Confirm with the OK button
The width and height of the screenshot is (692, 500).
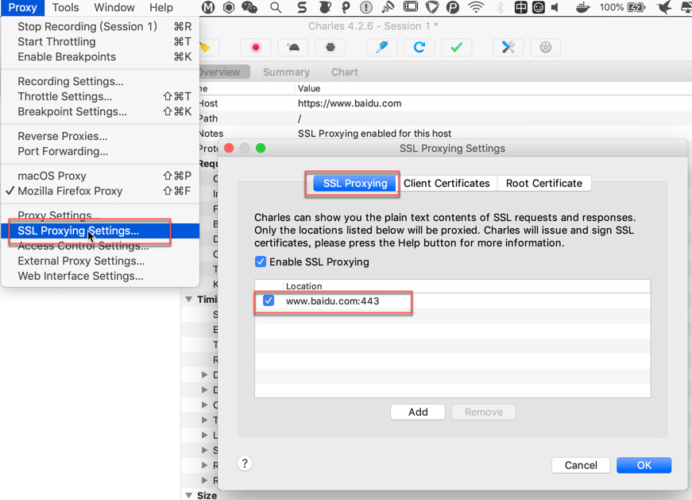(x=644, y=465)
